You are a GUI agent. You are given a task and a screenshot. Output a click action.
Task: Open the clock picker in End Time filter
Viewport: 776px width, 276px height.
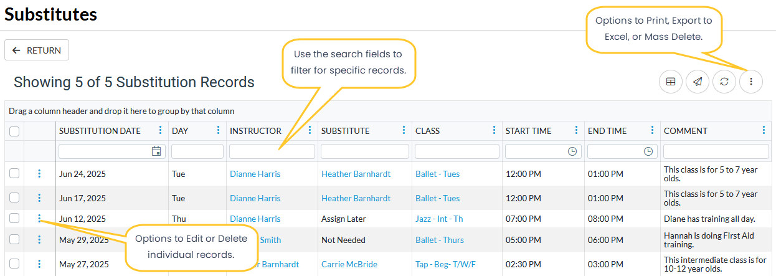click(x=648, y=151)
